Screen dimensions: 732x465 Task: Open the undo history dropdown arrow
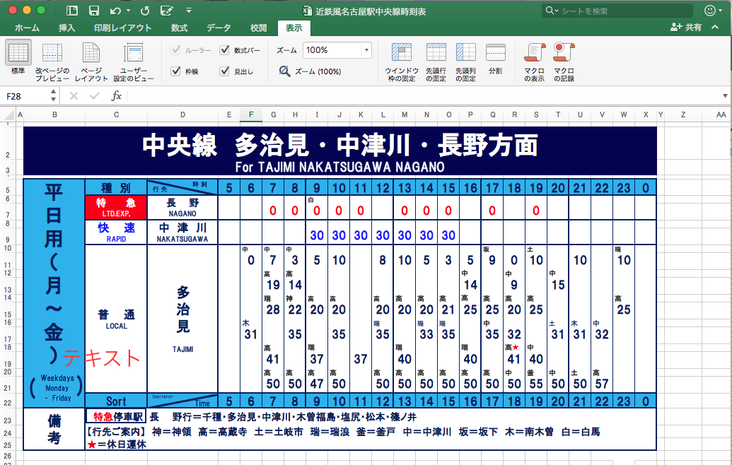[x=129, y=11]
